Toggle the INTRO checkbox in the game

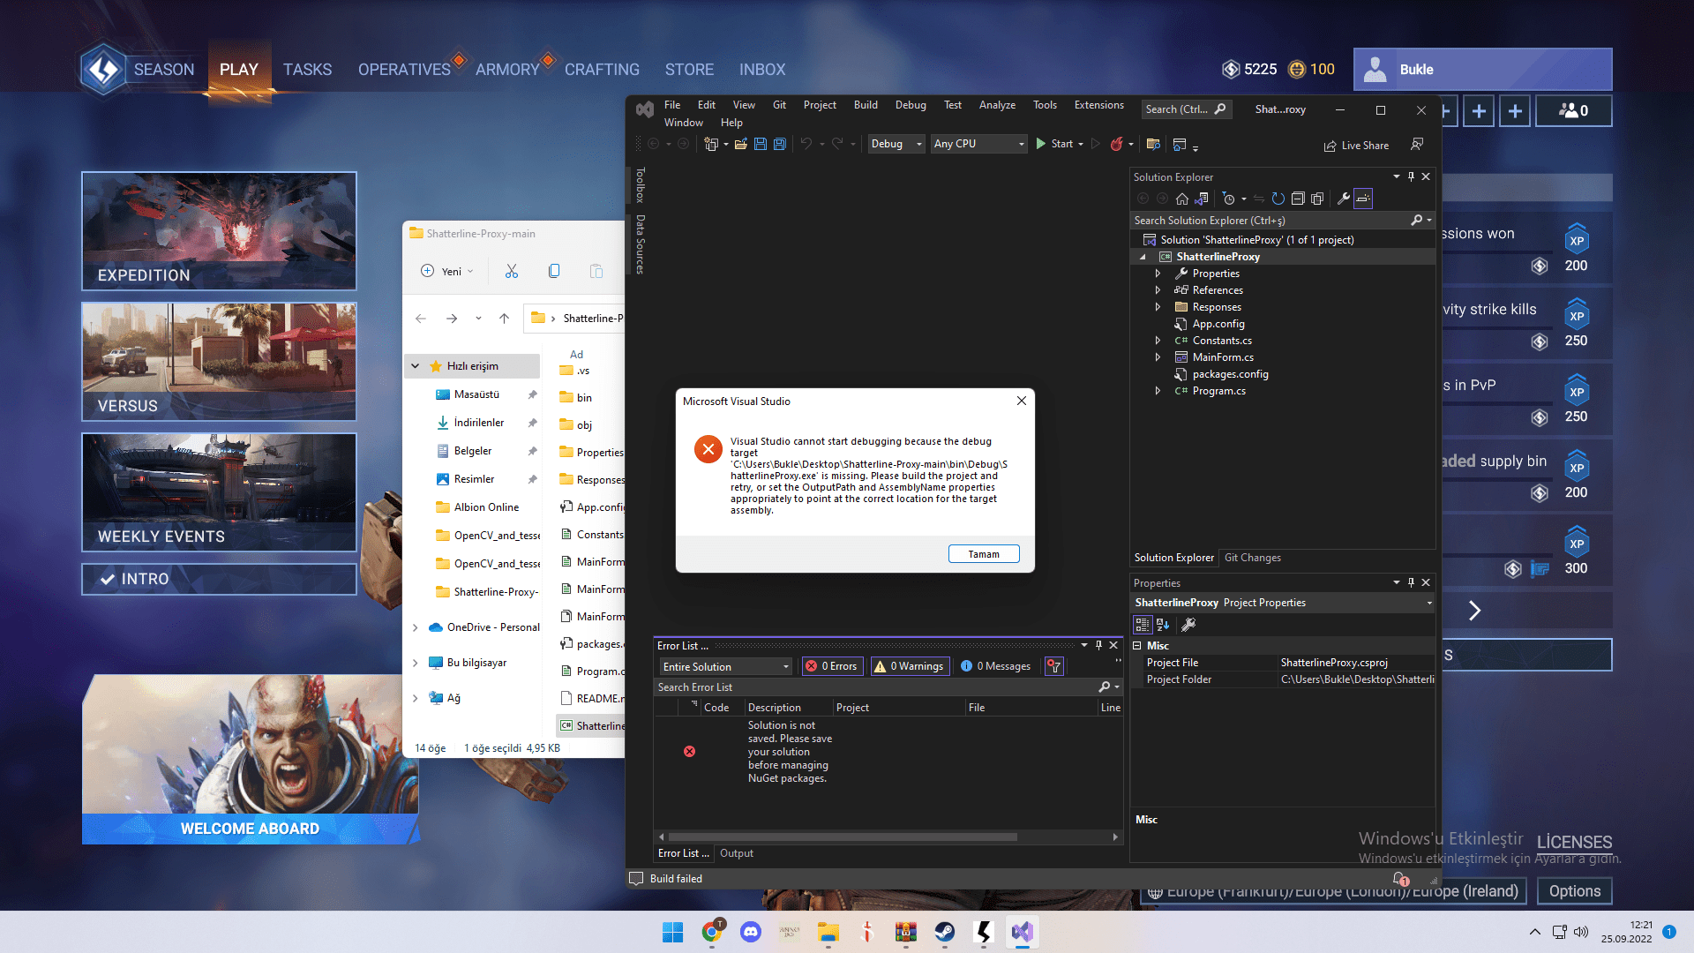coord(108,579)
